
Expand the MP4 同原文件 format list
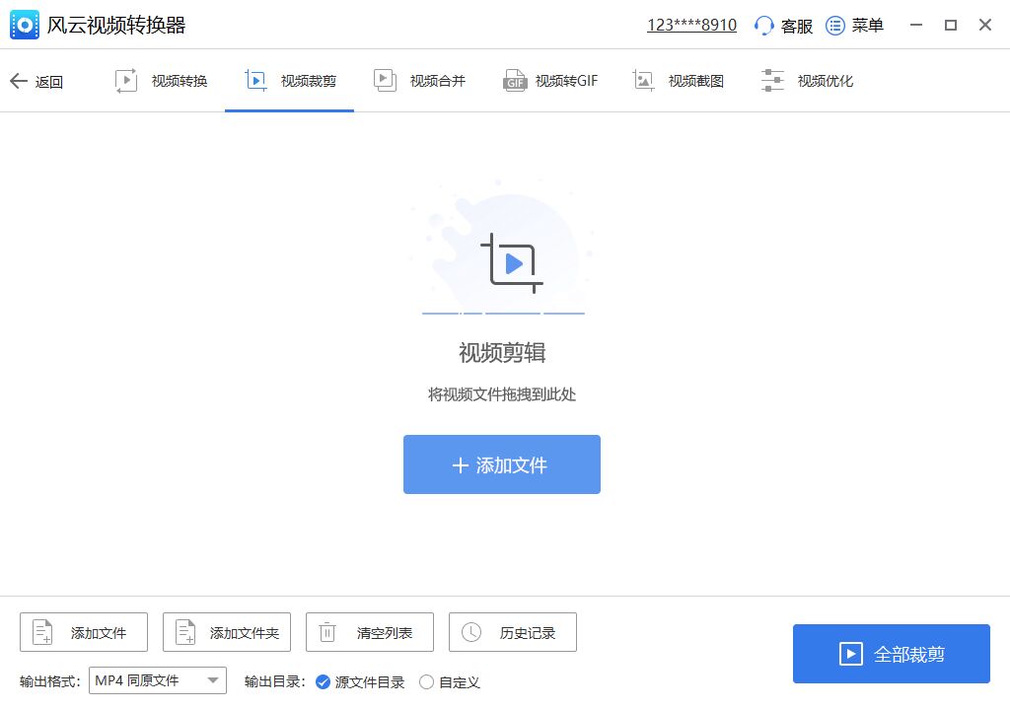coord(158,680)
